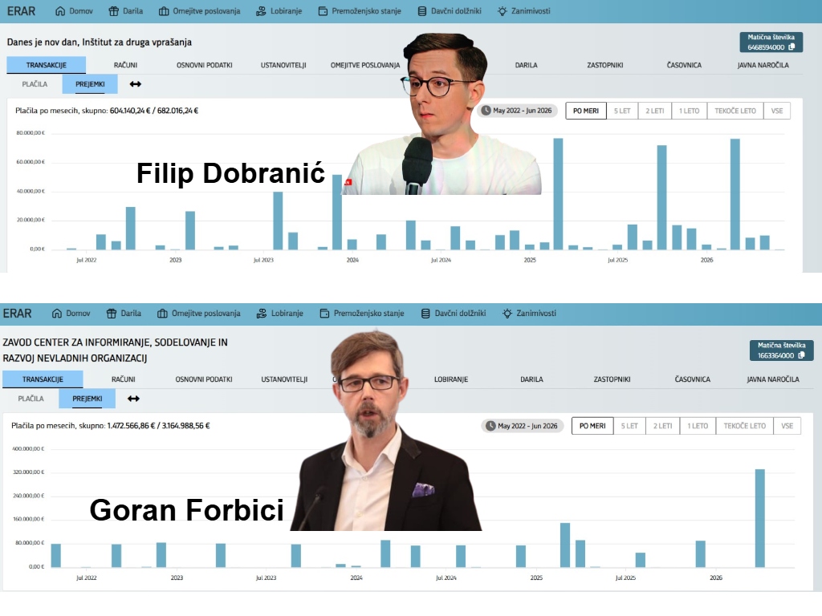Switch to PLAČILA in Danes je nov dan panel
Image resolution: width=822 pixels, height=616 pixels.
pyautogui.click(x=35, y=83)
